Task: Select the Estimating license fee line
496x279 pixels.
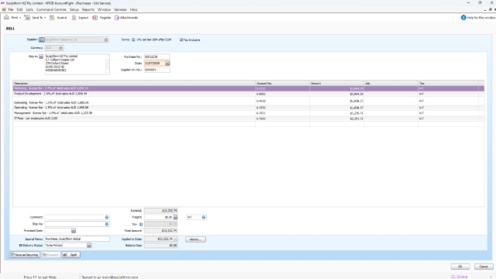Action: pos(248,101)
